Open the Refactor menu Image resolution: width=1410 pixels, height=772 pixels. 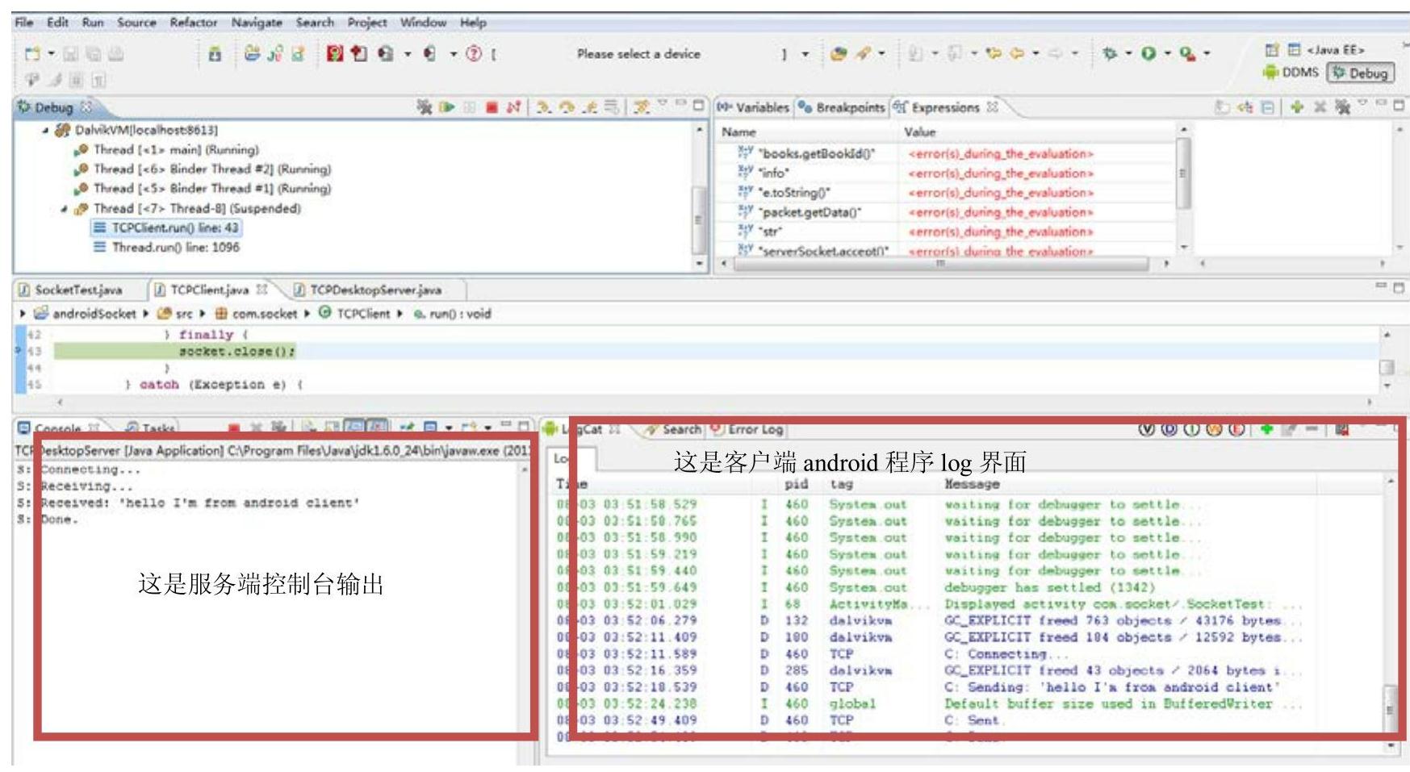[x=193, y=23]
